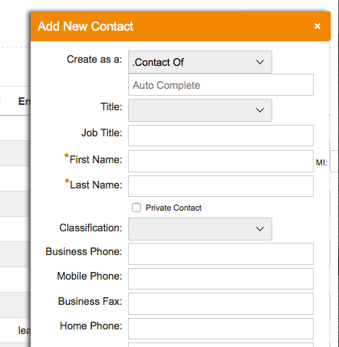Open the Create as a dropdown
Screen dimensions: 339x347
[x=200, y=62]
